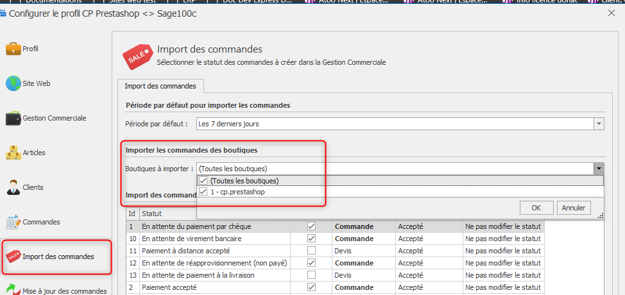Open Gestion Commerciale settings page
This screenshot has width=625, height=295.
54,118
